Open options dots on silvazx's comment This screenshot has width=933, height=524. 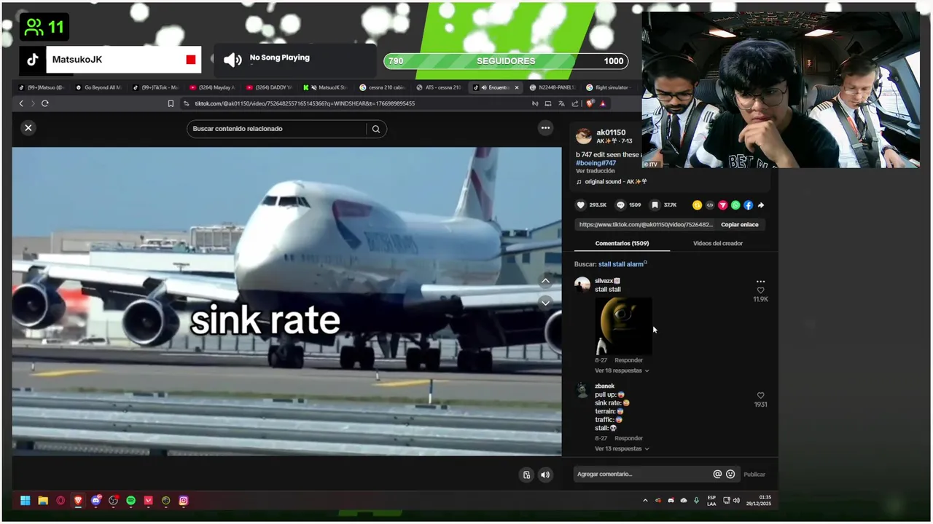pos(760,282)
